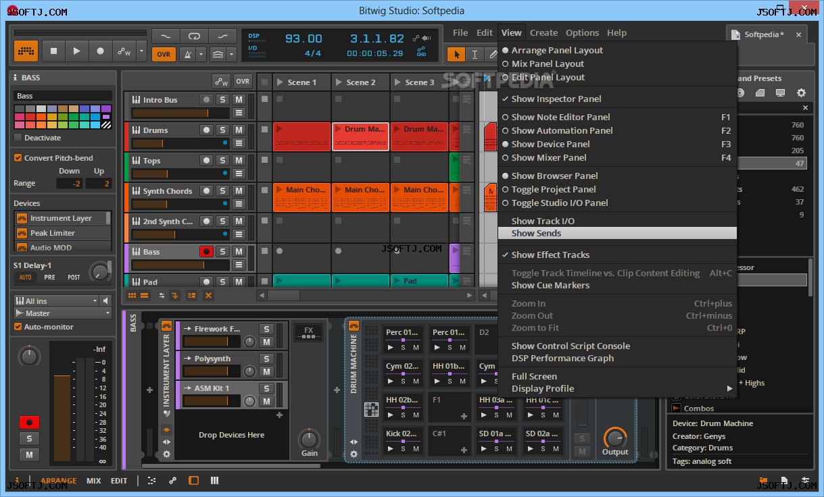Click Full Screen menu entry

click(617, 376)
